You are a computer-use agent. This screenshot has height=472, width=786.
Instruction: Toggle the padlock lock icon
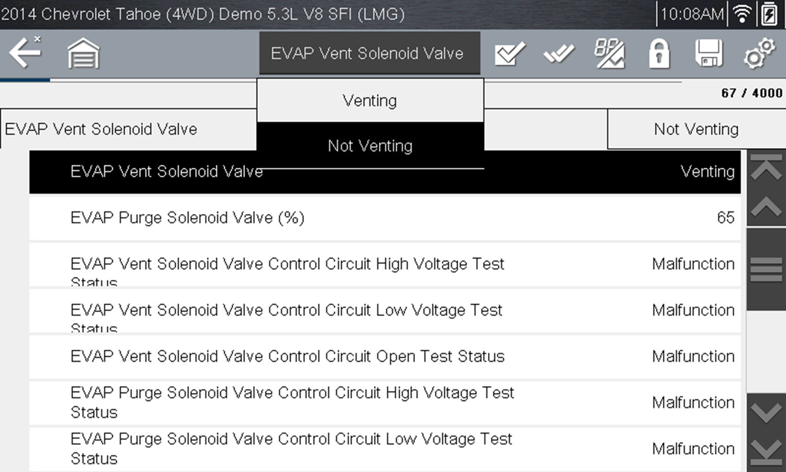tap(659, 53)
